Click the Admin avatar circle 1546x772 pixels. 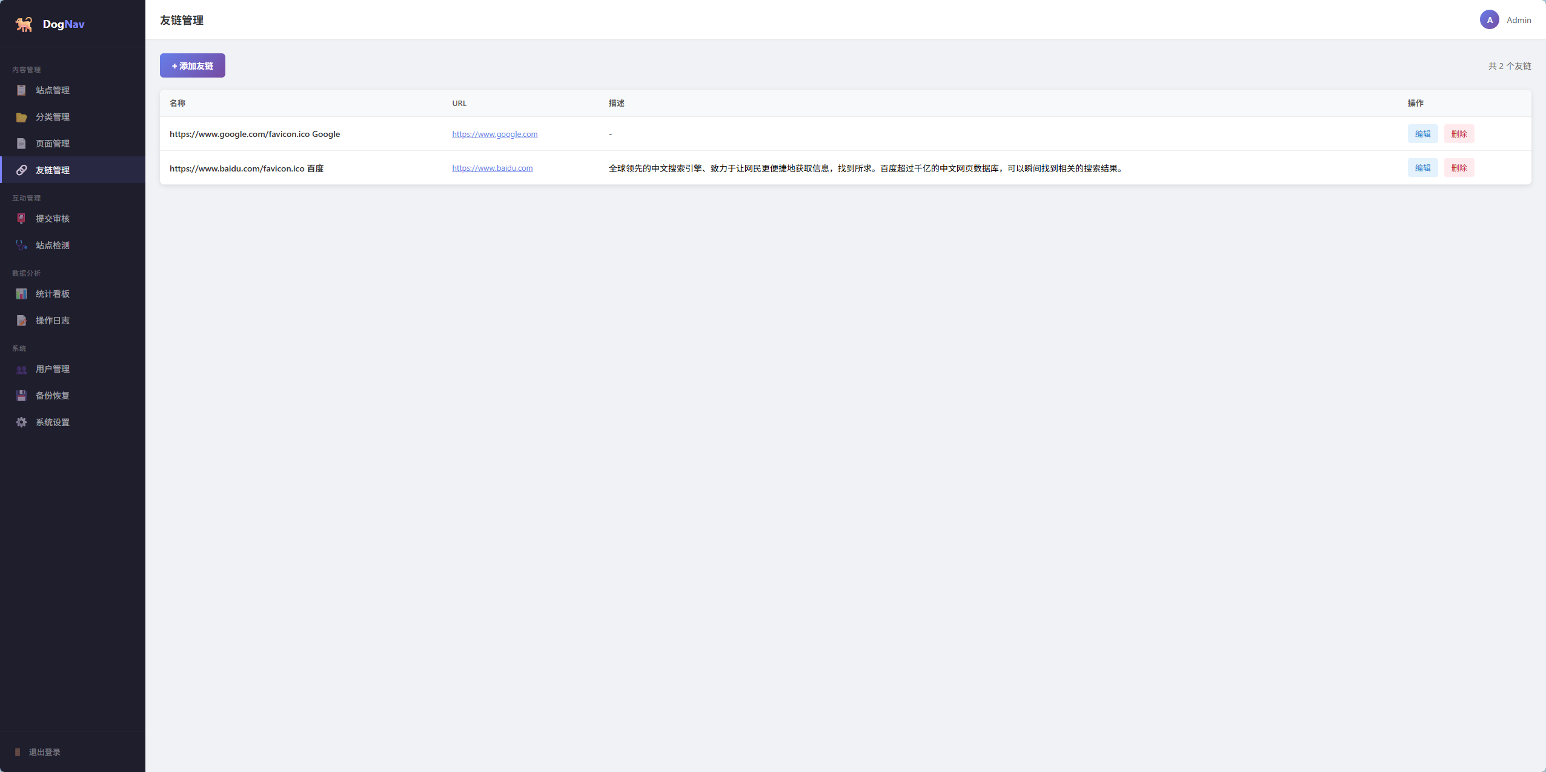pos(1490,20)
